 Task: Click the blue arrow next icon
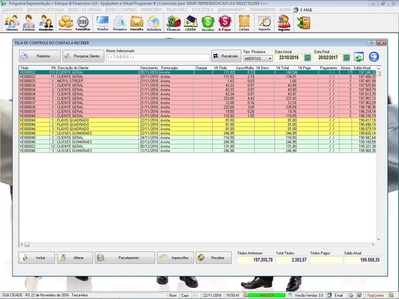tap(374, 57)
